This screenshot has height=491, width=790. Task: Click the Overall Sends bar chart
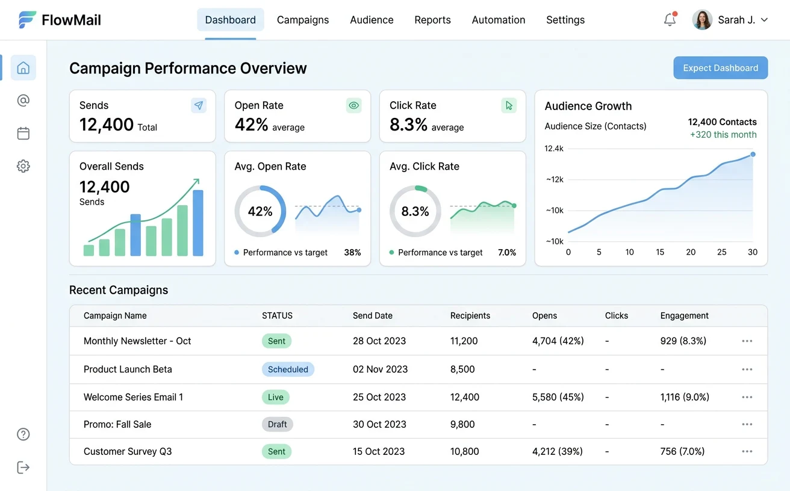(x=143, y=218)
